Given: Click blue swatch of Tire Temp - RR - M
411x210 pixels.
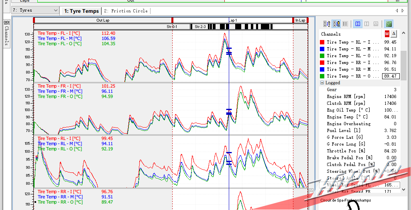Looking at the screenshot, I should (322, 69).
